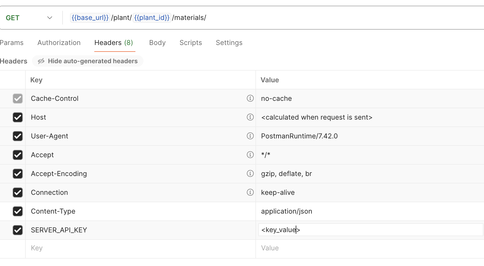
Task: Open the Params tab
Action: [x=11, y=42]
